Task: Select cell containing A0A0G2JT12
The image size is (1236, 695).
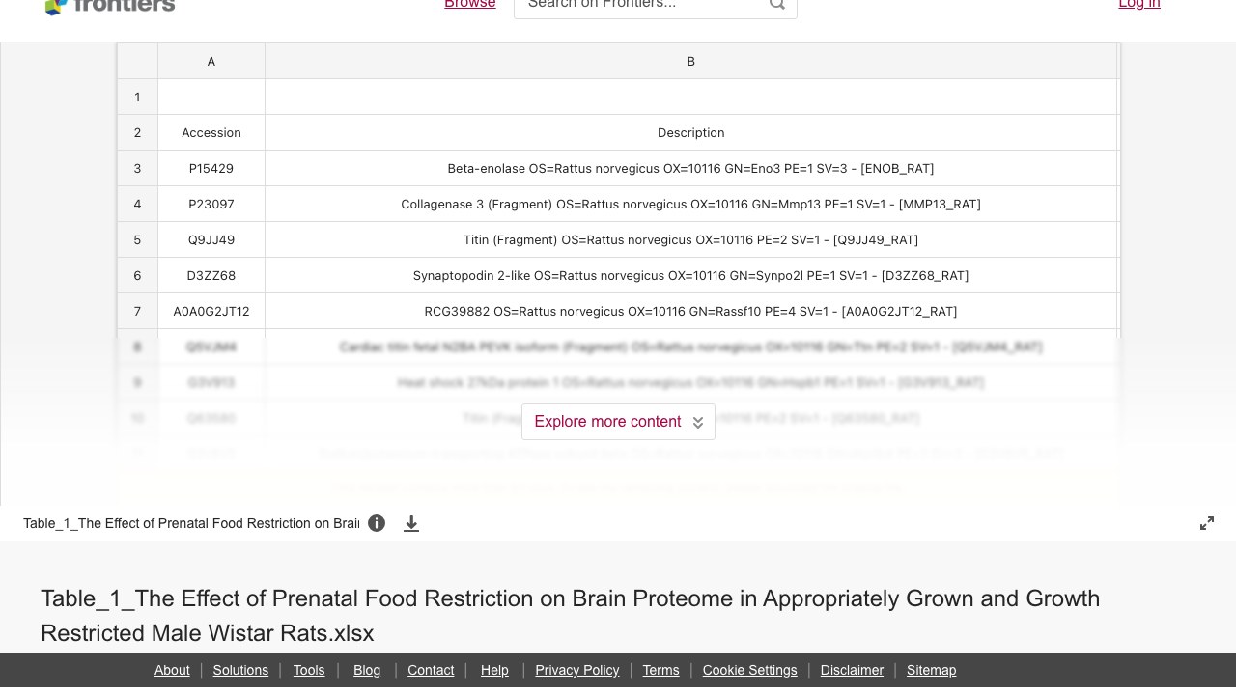Action: (211, 311)
